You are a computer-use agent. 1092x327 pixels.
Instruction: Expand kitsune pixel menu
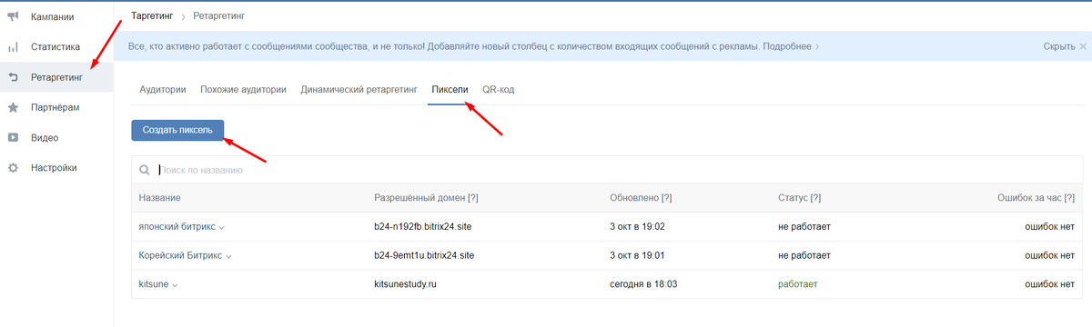tap(175, 285)
